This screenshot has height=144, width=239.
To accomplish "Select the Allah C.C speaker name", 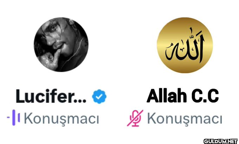I will coord(183,96).
